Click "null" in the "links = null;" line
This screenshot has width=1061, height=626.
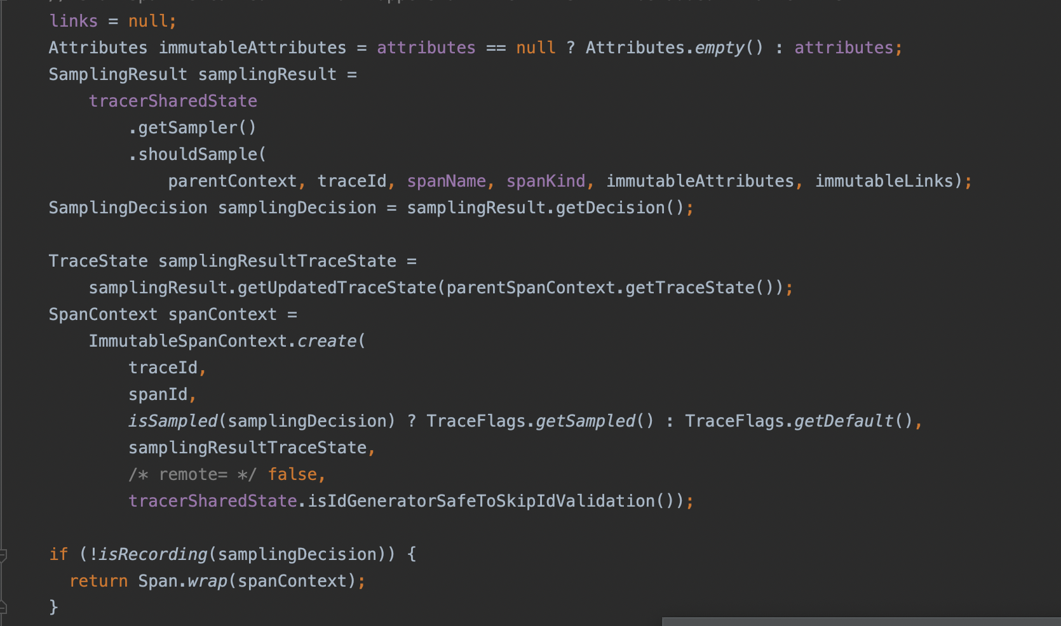tap(148, 21)
